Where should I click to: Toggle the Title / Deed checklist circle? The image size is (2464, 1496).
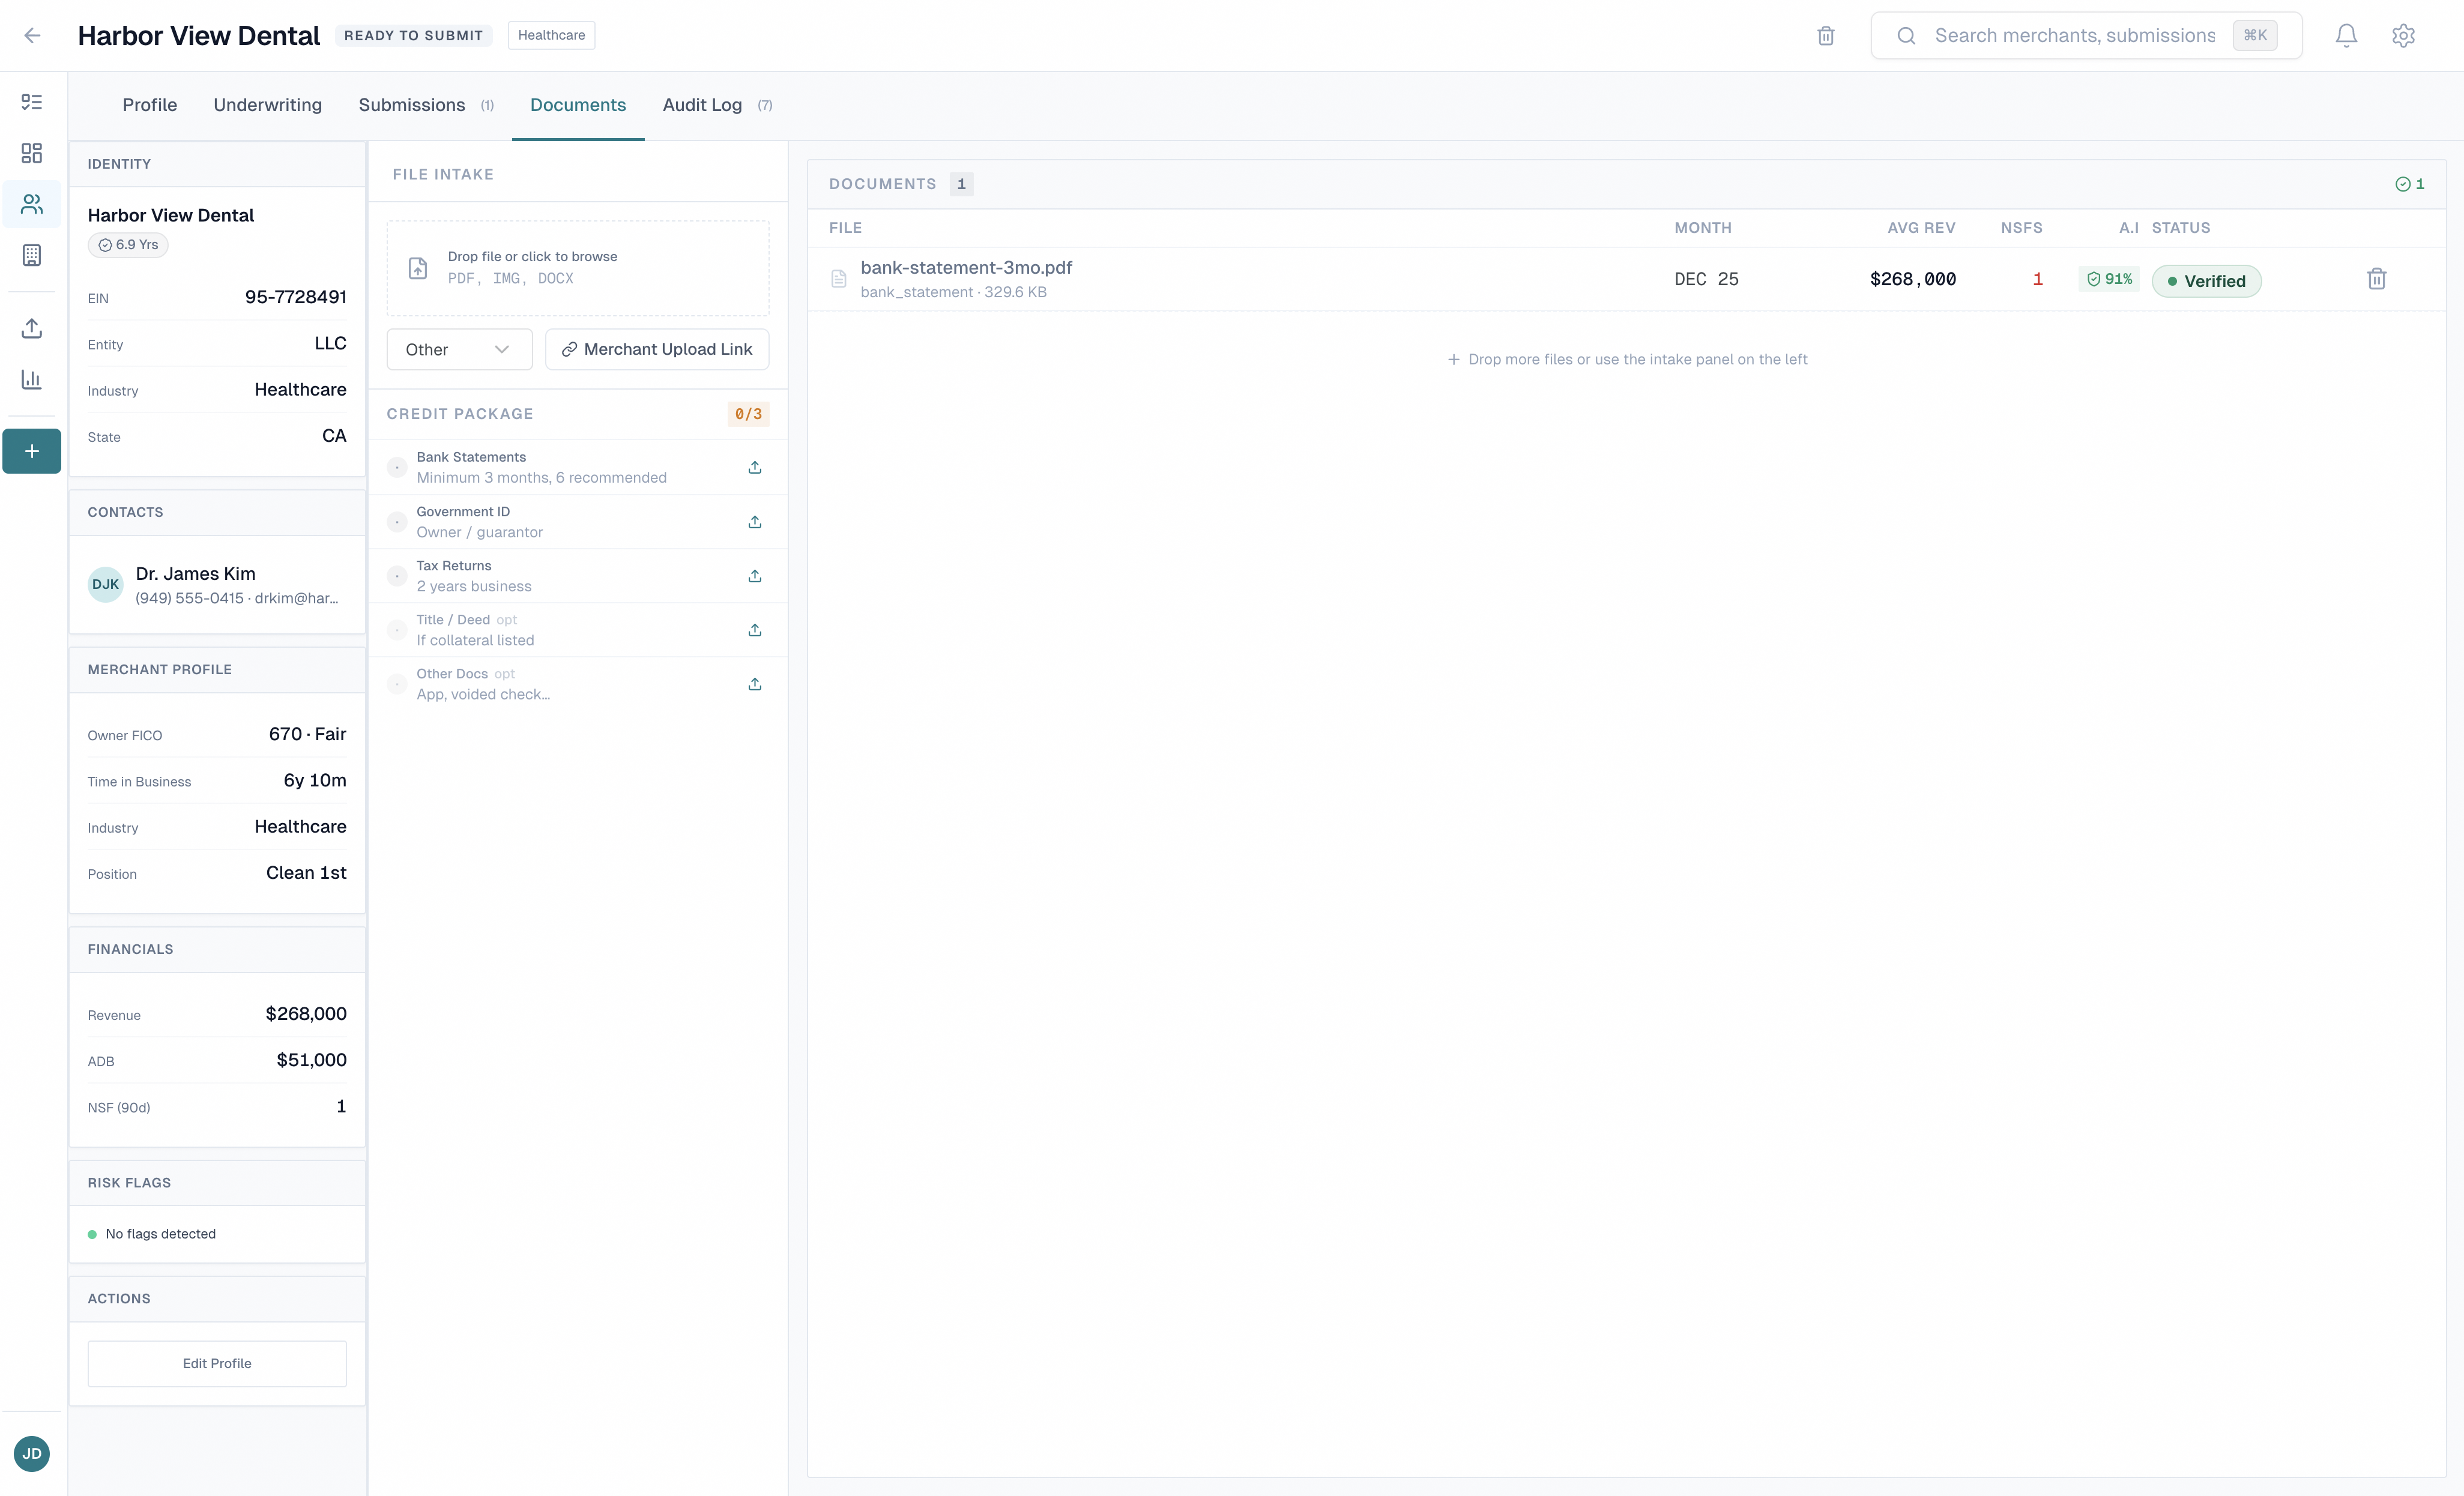coord(397,630)
